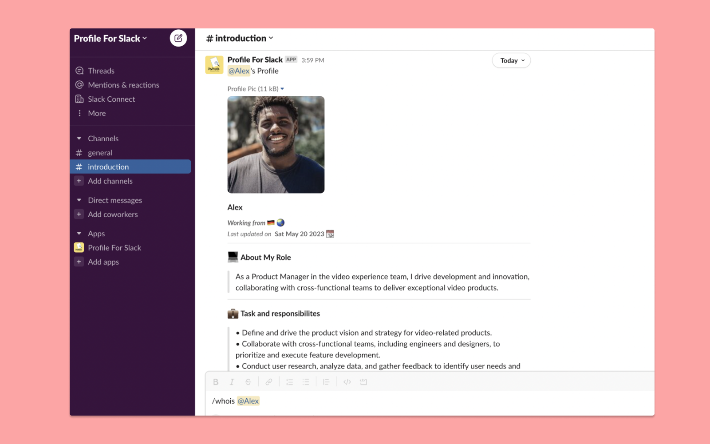Viewport: 710px width, 444px height.
Task: Click the Threads speech bubble icon
Action: click(x=79, y=71)
